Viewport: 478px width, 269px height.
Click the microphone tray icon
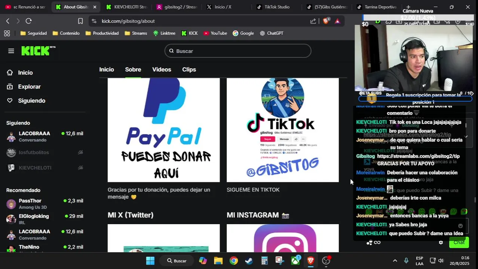(406, 260)
